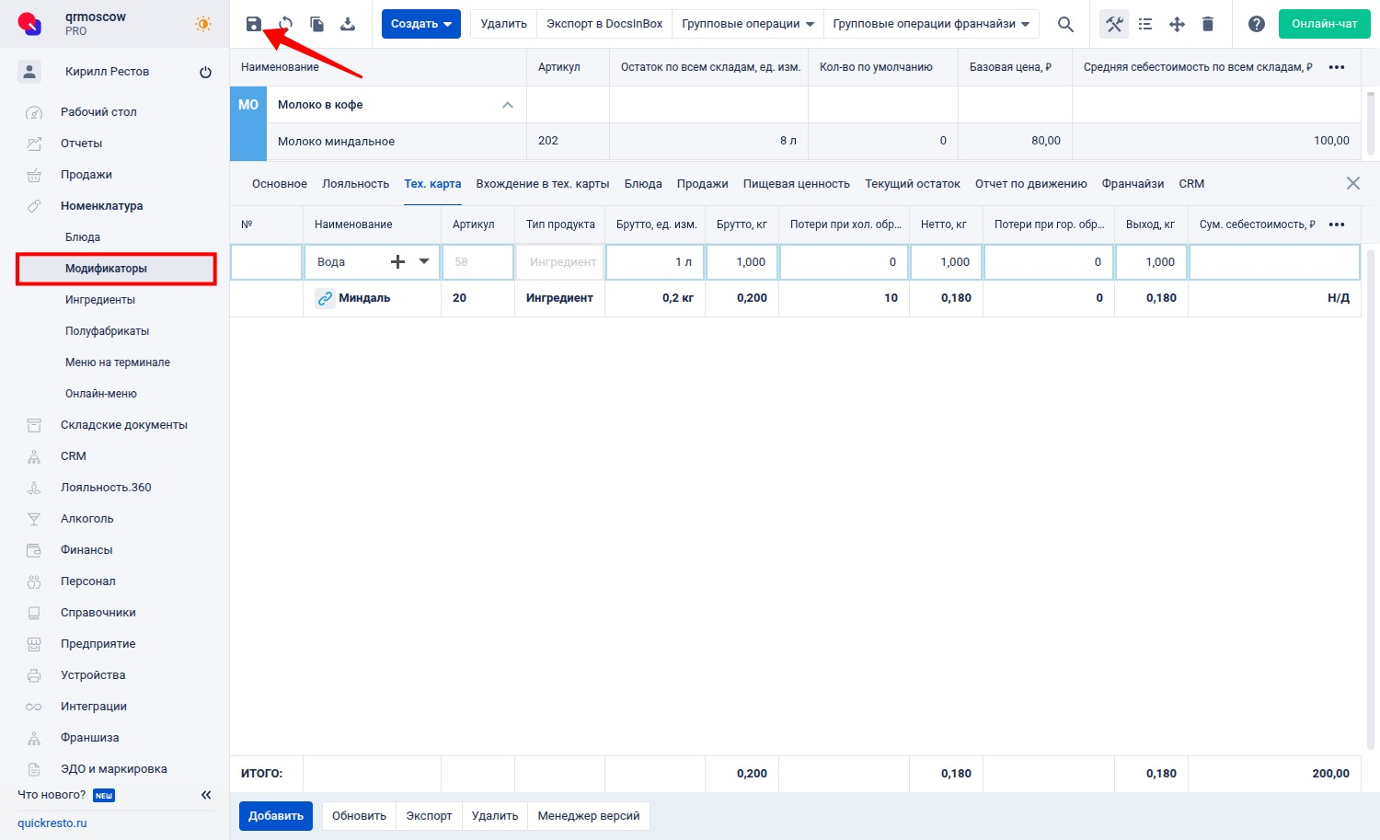Viewport: 1380px width, 840px height.
Task: Open search with magnifier icon
Action: pos(1065,24)
